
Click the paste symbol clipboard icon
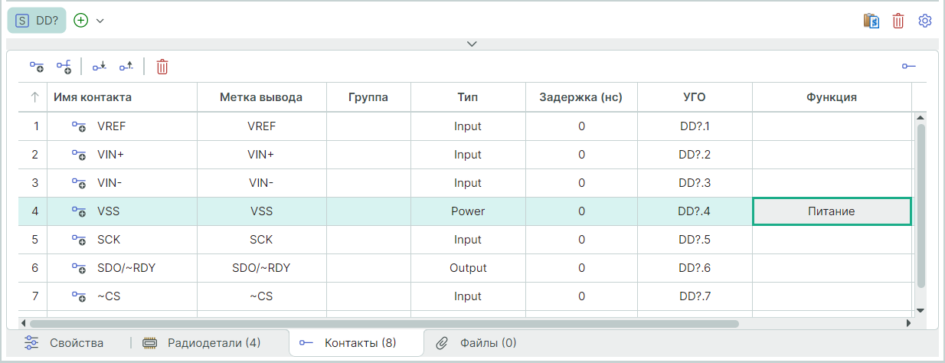(x=871, y=21)
